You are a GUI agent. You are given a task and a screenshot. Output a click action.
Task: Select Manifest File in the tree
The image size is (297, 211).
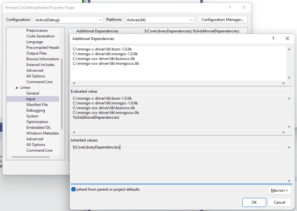pyautogui.click(x=37, y=105)
